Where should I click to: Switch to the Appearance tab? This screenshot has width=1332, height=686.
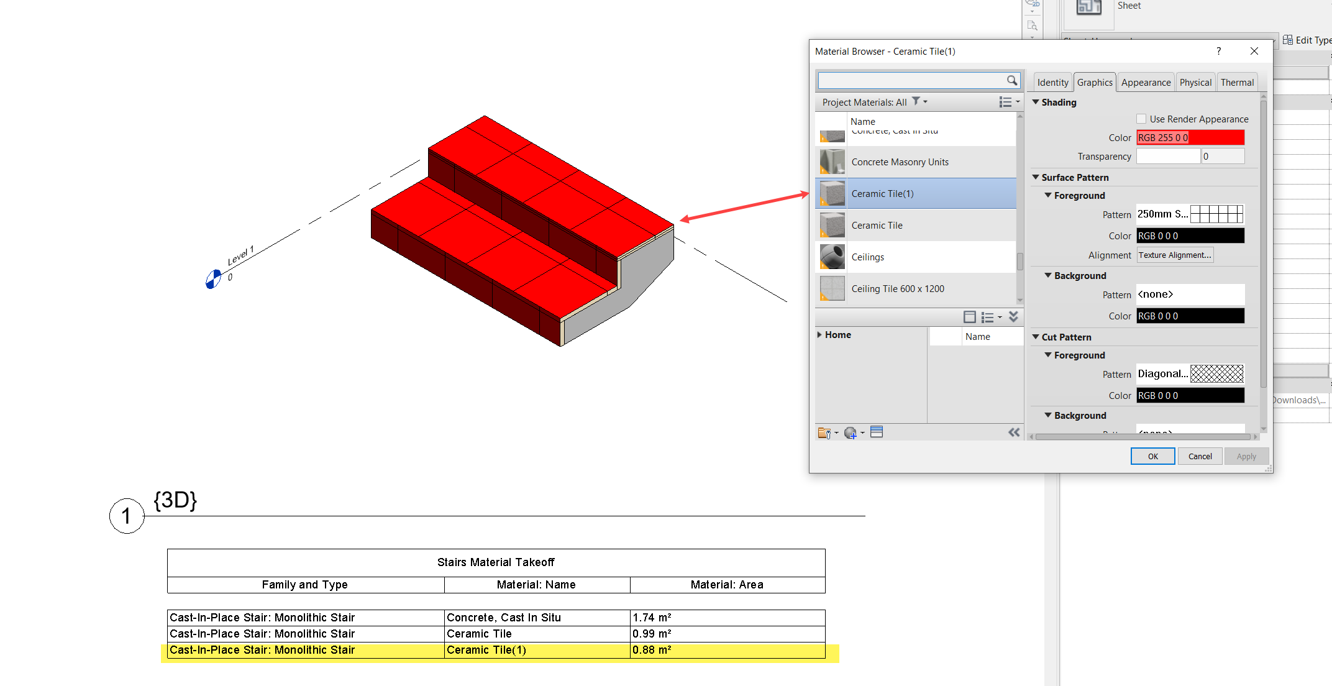1145,81
